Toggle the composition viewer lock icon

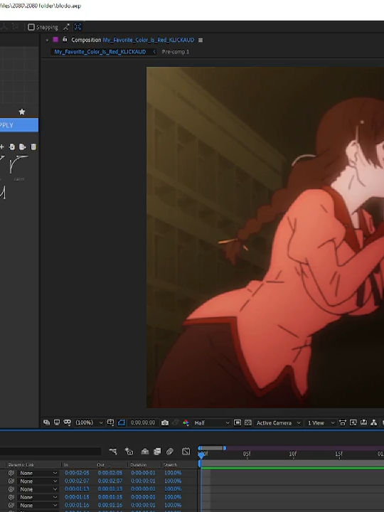(x=65, y=40)
